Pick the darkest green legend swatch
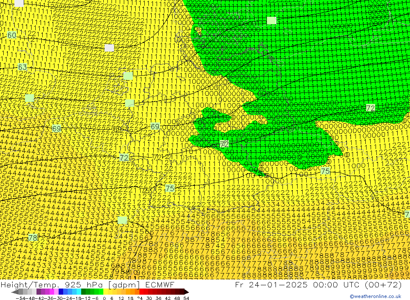410x300 pixels. 83,292
